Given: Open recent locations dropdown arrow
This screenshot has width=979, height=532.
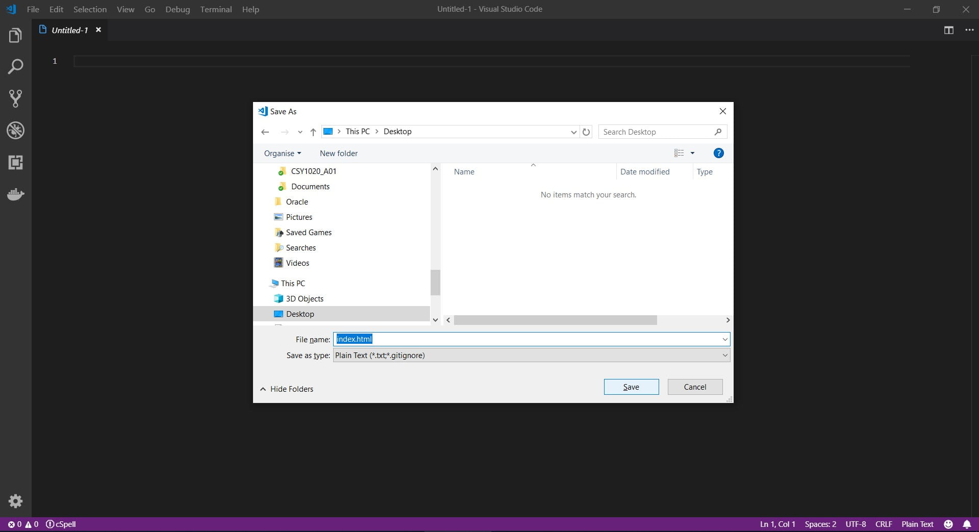Looking at the screenshot, I should [300, 132].
